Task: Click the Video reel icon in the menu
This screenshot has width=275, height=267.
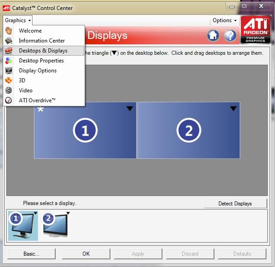Action: click(9, 91)
